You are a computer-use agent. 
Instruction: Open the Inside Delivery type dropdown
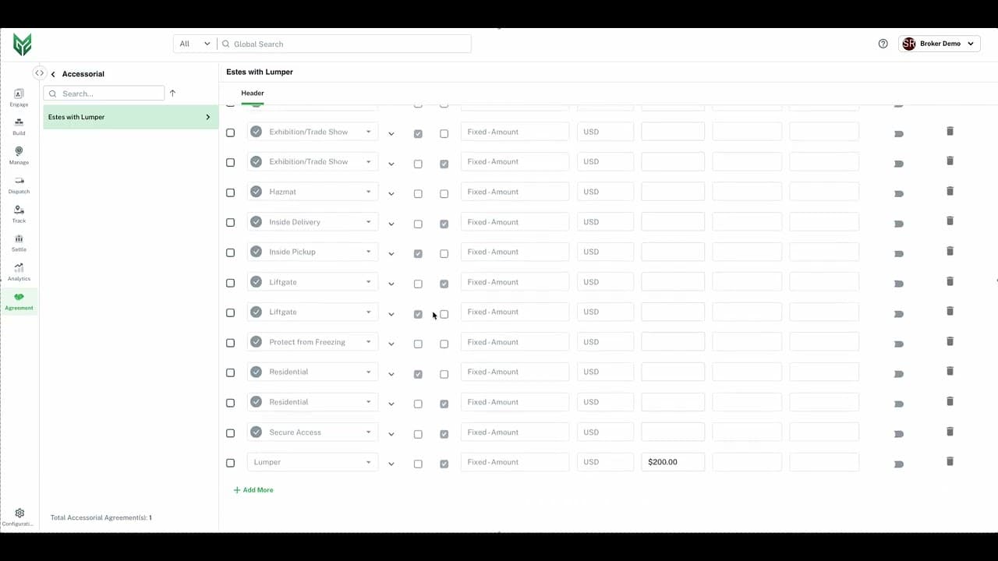pyautogui.click(x=313, y=222)
